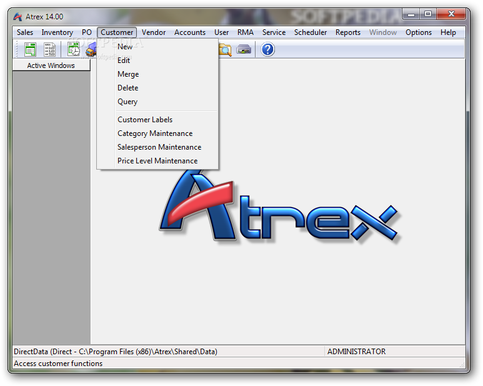Open the Accounts menu
Image resolution: width=483 pixels, height=386 pixels.
[x=190, y=32]
